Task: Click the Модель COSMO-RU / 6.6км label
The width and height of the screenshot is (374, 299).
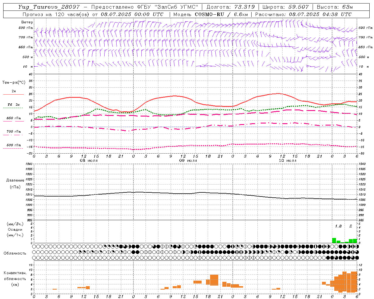Action: (x=211, y=14)
